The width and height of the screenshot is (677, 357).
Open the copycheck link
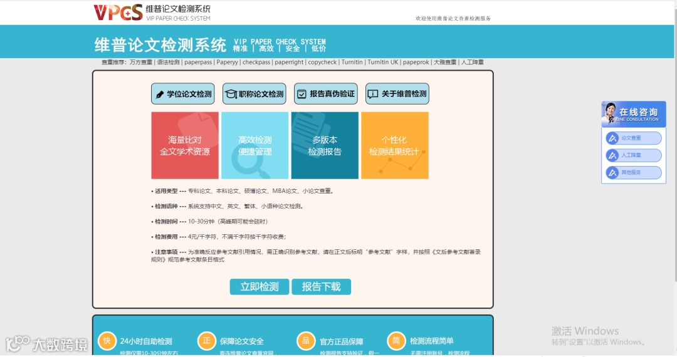(322, 62)
